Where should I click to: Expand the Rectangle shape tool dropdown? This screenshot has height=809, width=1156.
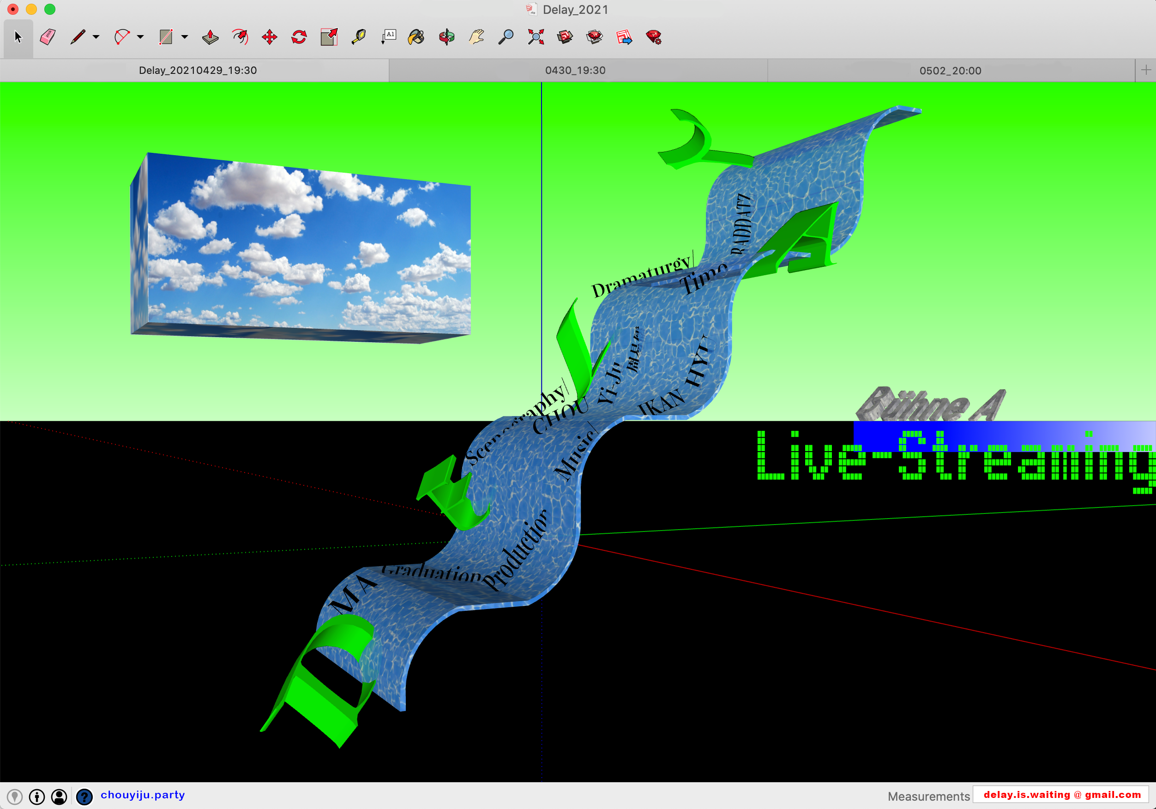185,37
